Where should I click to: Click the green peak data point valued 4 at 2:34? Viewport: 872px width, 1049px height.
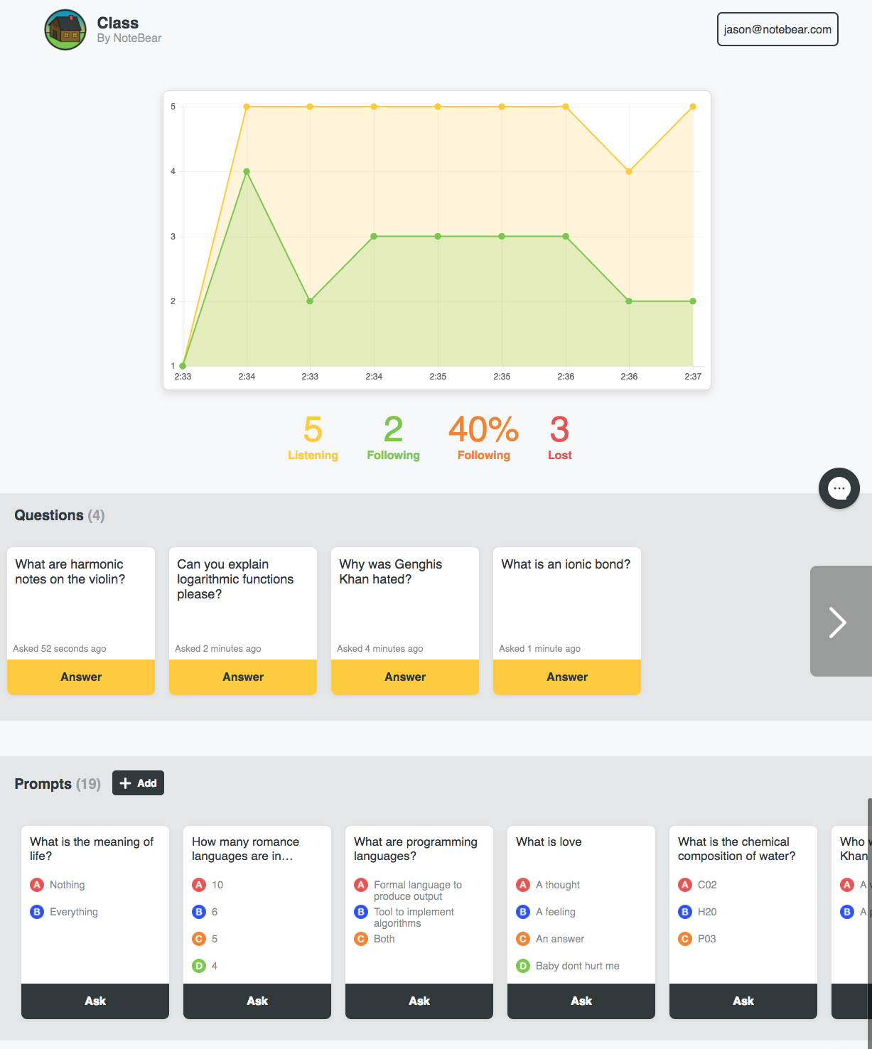[x=247, y=171]
